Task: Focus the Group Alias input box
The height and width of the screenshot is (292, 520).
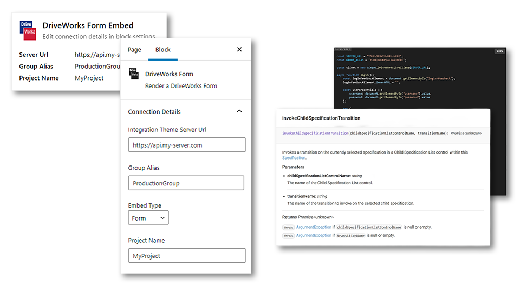Action: [186, 183]
